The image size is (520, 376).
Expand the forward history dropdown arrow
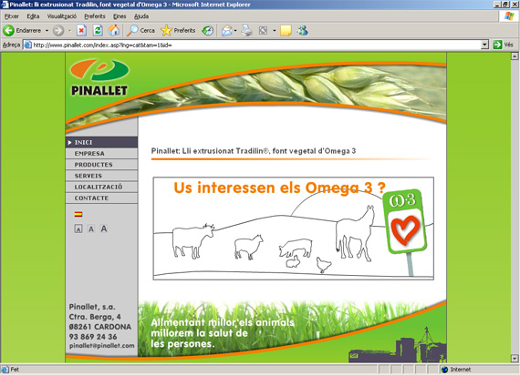pos(69,30)
